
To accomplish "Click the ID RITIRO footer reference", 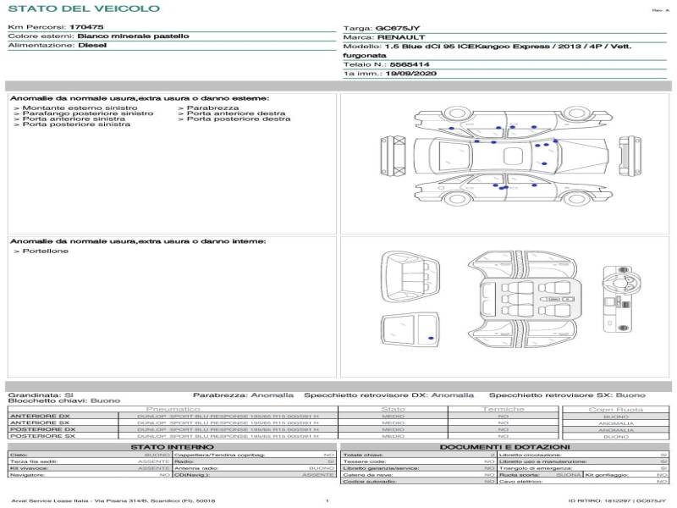I will pyautogui.click(x=617, y=500).
